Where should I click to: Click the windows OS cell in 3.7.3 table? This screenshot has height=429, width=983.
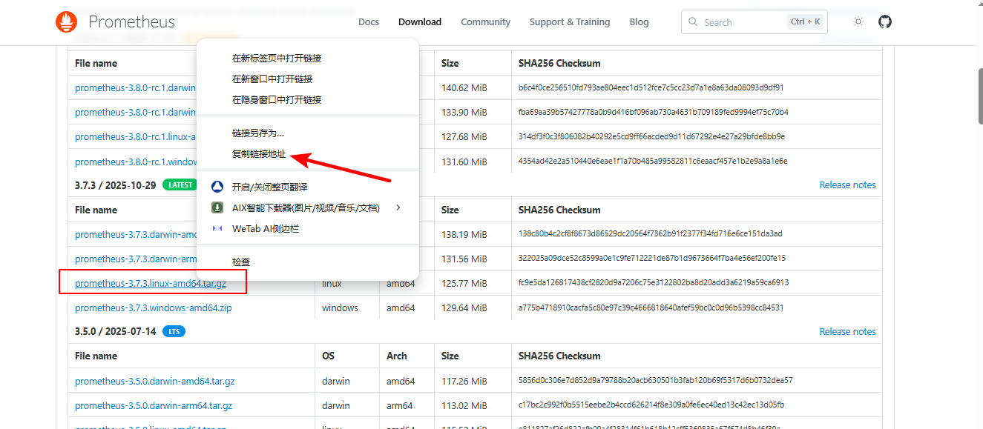coord(340,307)
